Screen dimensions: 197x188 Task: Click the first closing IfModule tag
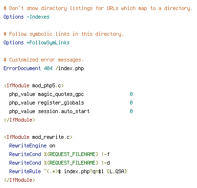click(x=20, y=120)
